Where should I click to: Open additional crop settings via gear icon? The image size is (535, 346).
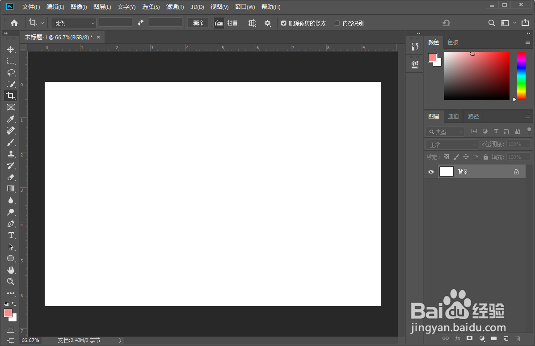click(267, 23)
